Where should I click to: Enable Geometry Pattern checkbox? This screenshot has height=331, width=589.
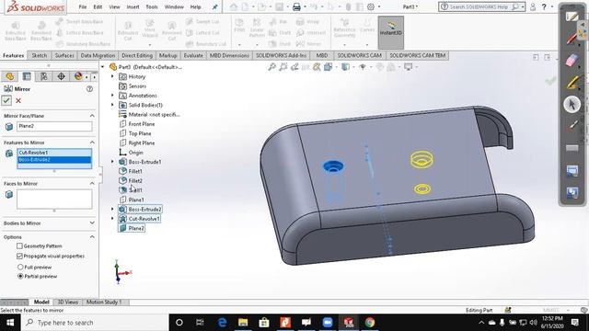point(19,246)
